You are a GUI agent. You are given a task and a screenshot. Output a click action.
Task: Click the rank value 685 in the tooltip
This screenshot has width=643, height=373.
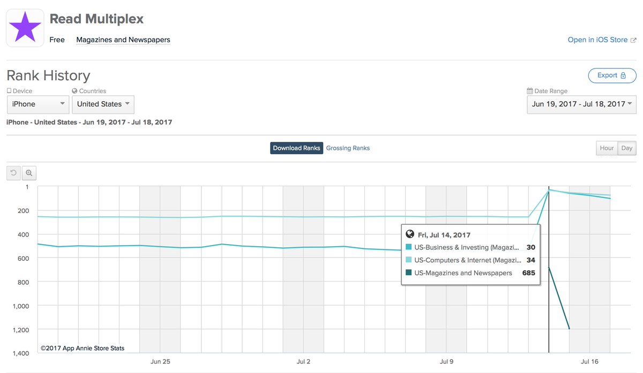[528, 273]
